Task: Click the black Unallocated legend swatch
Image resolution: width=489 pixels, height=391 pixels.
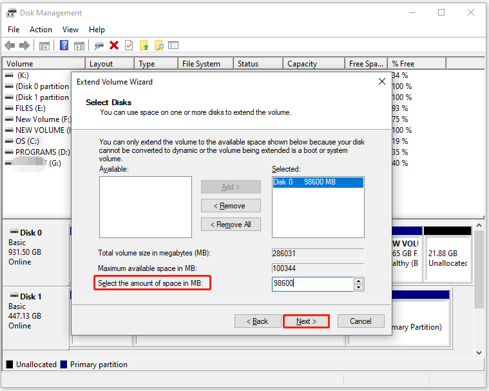Action: [x=10, y=365]
